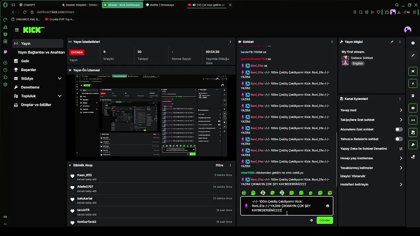Click username cinar1126 in chat
This screenshot has height=236, width=420.
[x=247, y=173]
